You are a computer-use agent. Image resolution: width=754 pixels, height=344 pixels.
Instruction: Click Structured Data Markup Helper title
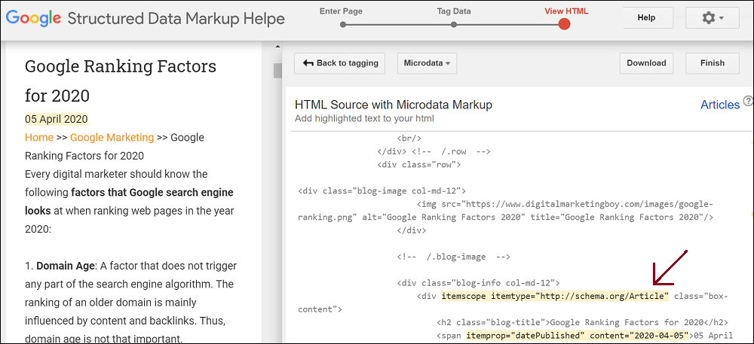point(176,19)
